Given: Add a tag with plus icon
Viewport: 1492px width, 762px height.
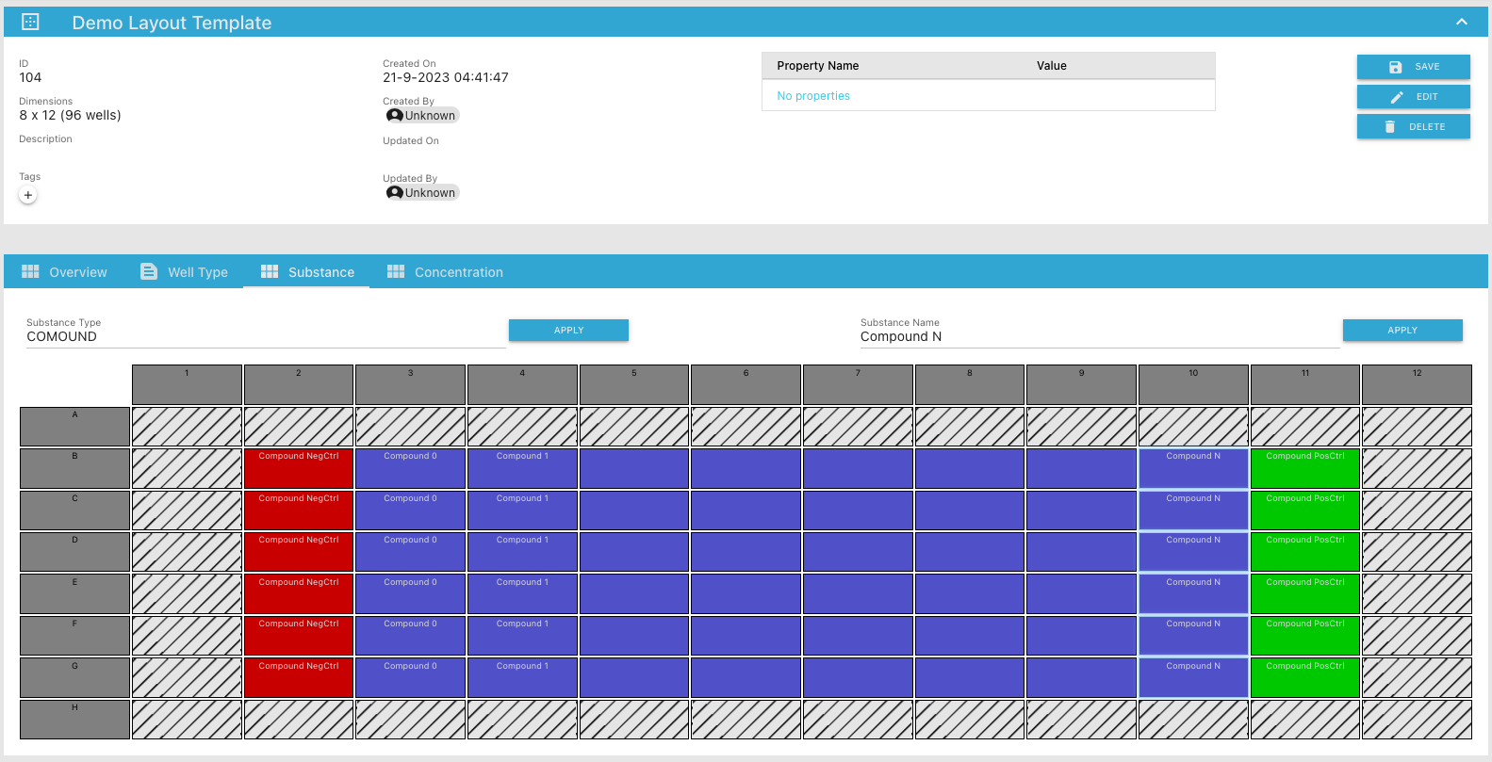Looking at the screenshot, I should point(28,195).
